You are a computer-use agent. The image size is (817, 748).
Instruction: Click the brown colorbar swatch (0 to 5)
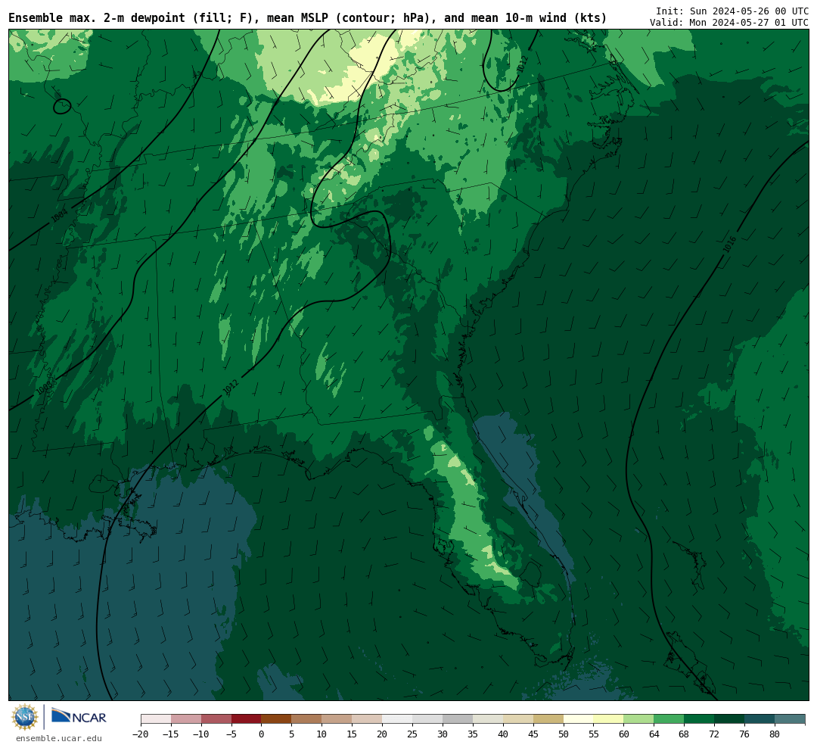point(276,719)
